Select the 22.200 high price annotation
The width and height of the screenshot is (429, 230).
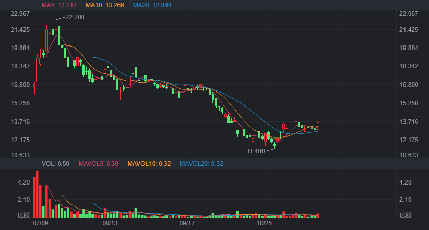coord(75,17)
